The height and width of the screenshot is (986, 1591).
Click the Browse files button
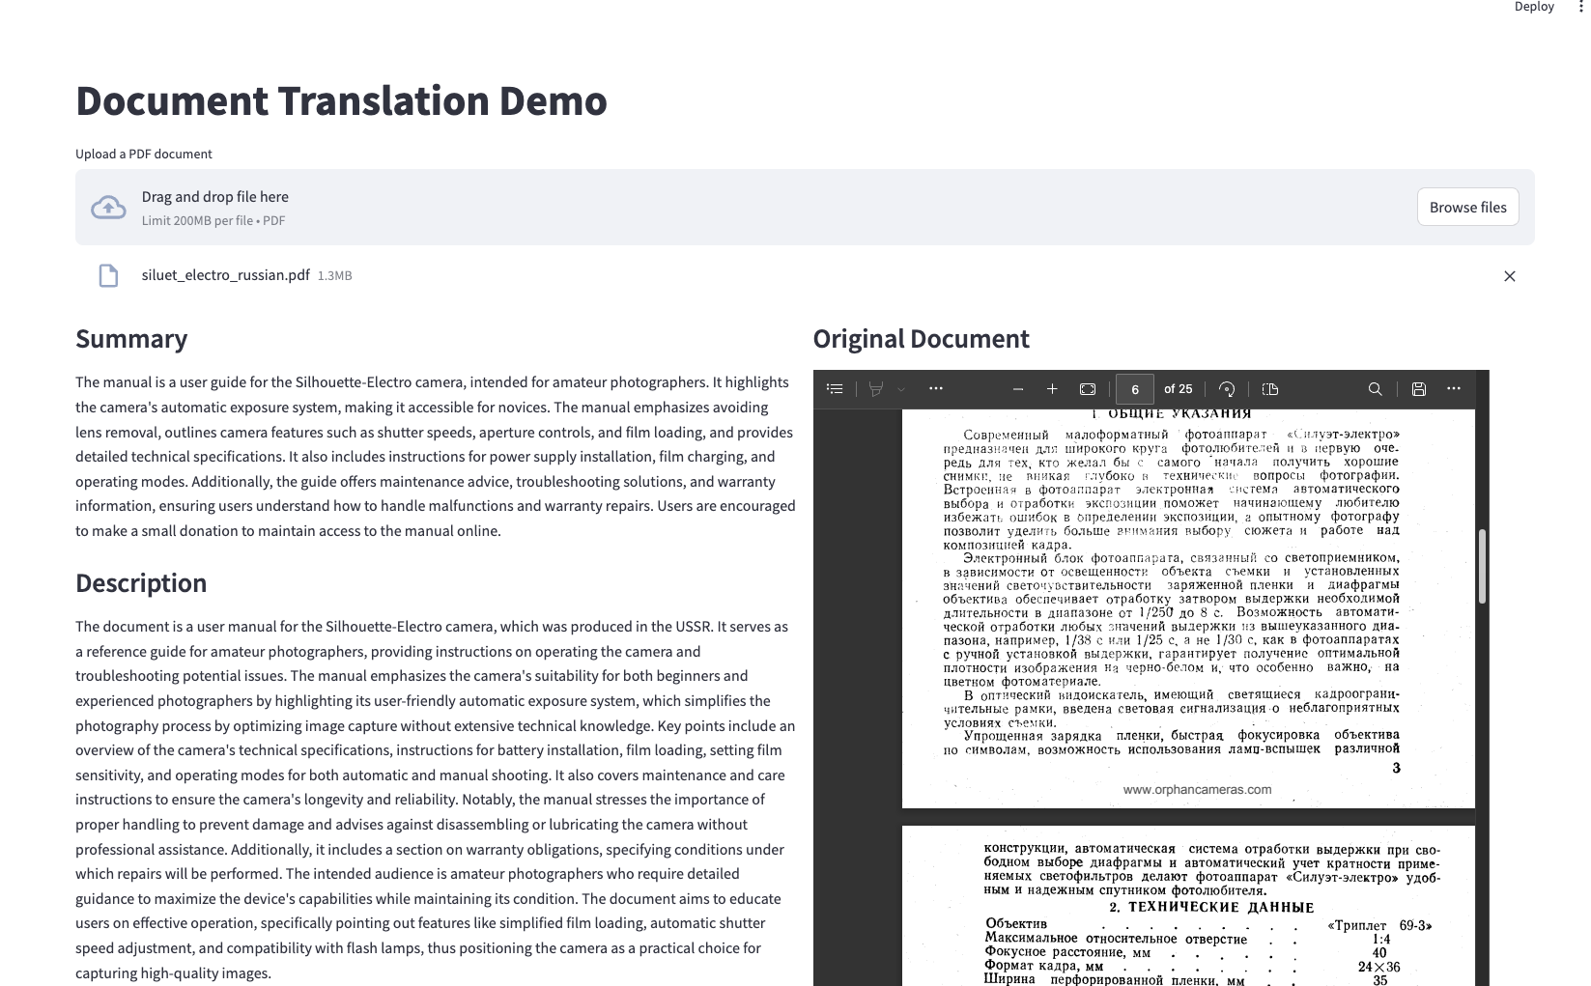[1466, 206]
